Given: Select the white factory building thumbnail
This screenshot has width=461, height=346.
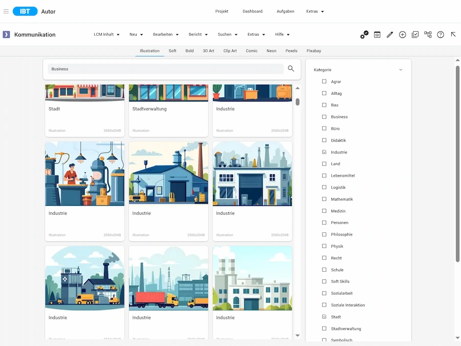Looking at the screenshot, I should (x=252, y=278).
